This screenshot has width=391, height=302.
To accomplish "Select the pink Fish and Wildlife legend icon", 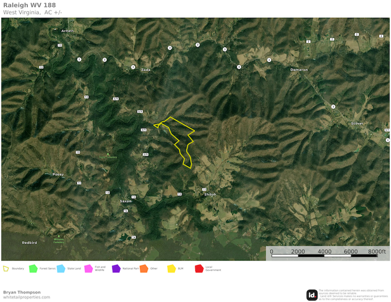I will pos(89,268).
